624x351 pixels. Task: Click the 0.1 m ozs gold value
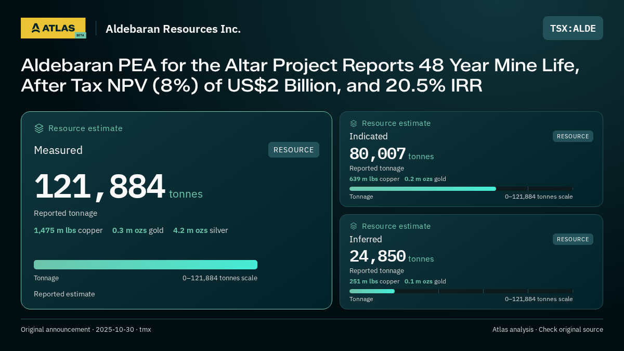pyautogui.click(x=425, y=281)
